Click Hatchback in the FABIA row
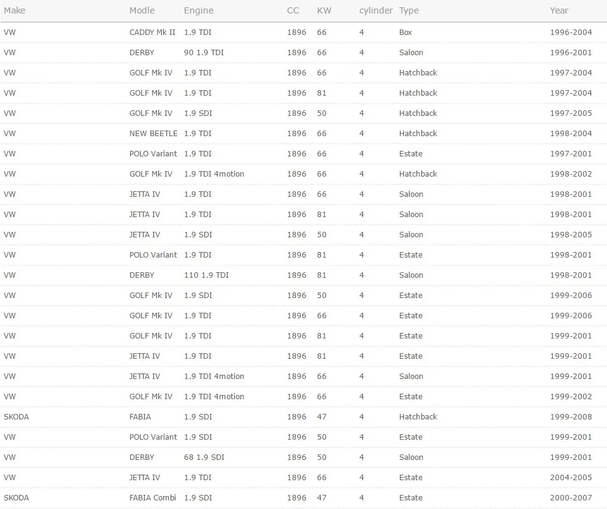The height and width of the screenshot is (509, 607). coord(418,417)
